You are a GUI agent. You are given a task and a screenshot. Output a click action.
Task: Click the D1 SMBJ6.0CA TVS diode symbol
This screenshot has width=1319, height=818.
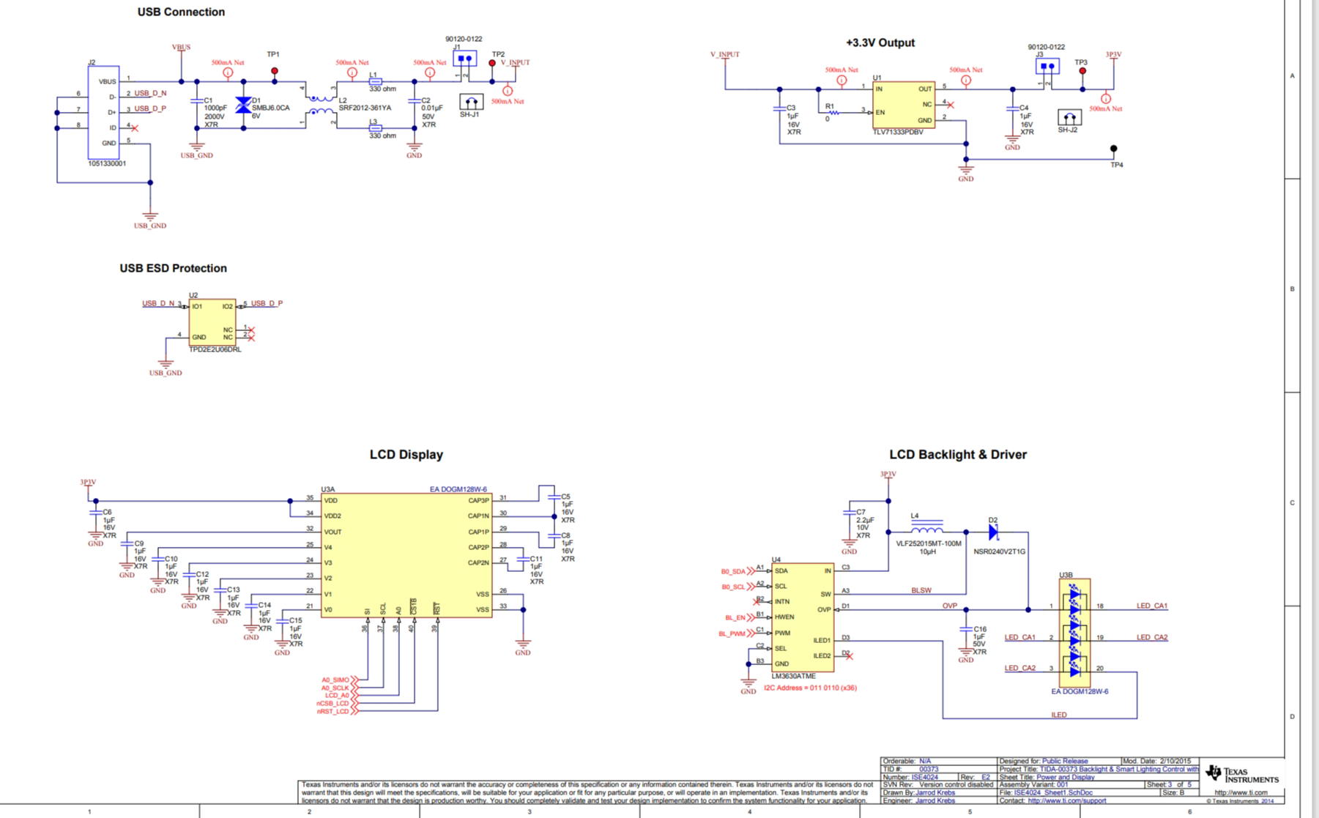(x=243, y=105)
